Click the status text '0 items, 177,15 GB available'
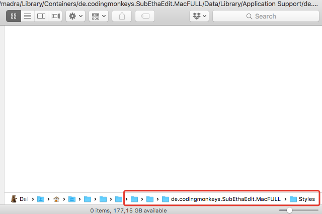 click(129, 210)
